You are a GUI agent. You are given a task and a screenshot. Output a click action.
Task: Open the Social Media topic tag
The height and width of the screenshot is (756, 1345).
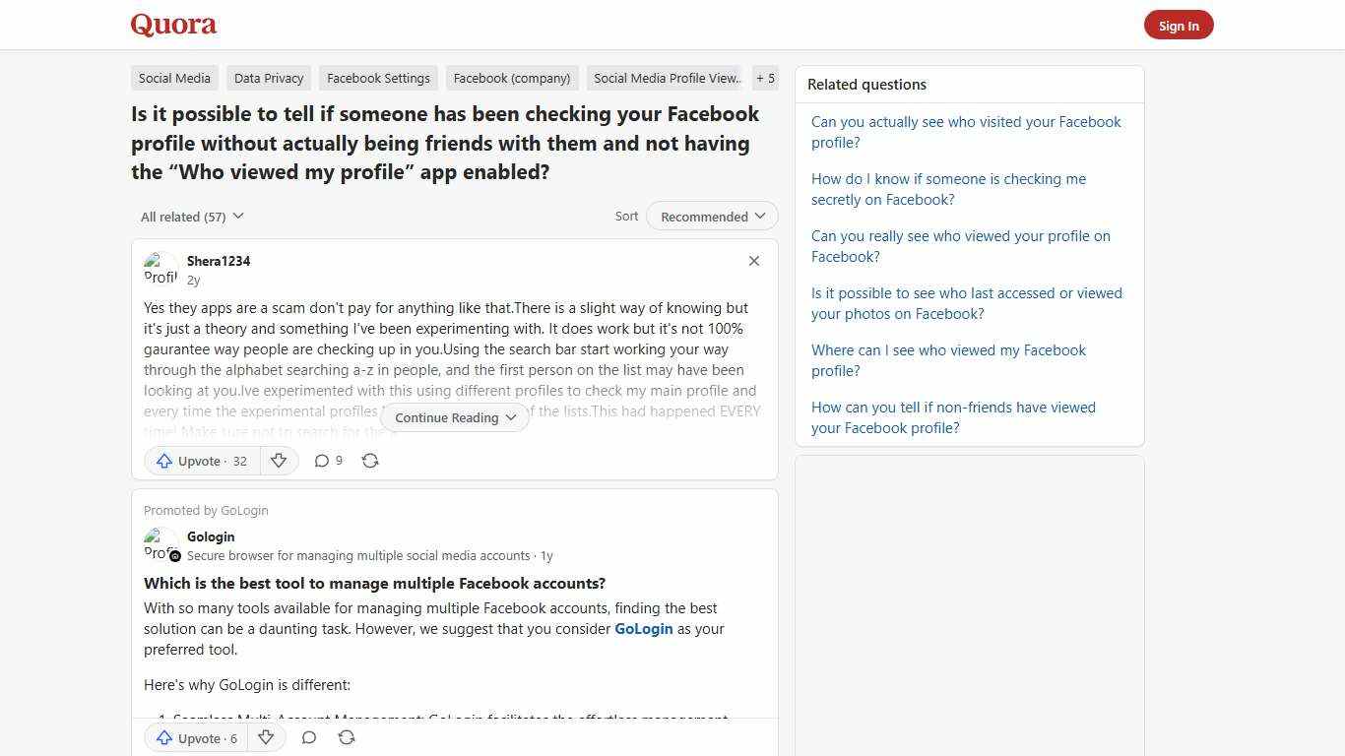pos(174,78)
